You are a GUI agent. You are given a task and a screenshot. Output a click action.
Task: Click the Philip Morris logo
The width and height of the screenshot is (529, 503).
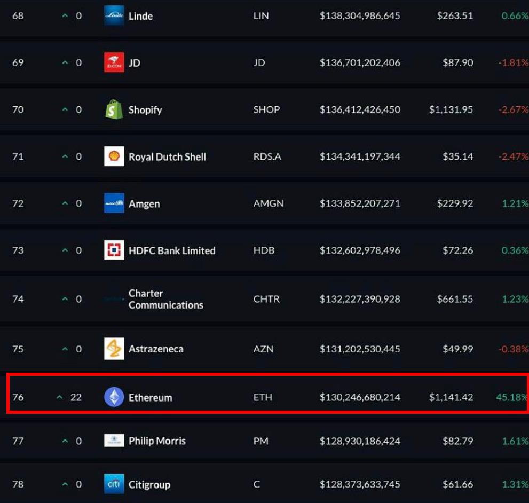114,441
